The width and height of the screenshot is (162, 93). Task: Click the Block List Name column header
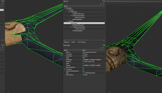click(x=84, y=6)
